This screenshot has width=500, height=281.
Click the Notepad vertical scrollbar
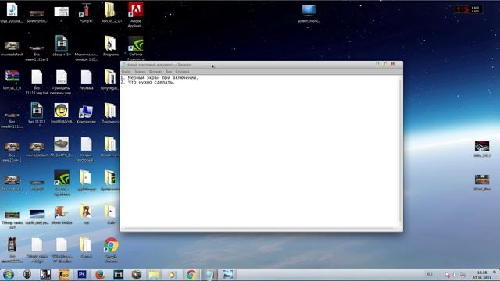click(x=401, y=151)
